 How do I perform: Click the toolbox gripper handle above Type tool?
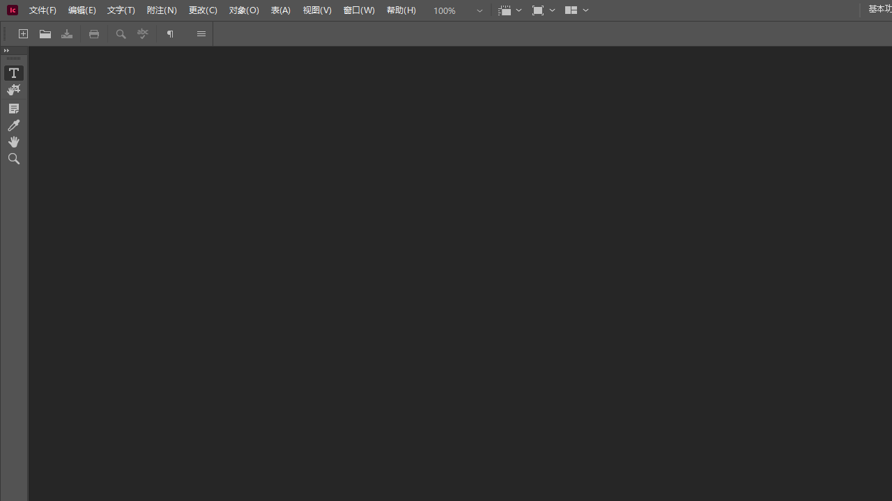click(x=13, y=58)
